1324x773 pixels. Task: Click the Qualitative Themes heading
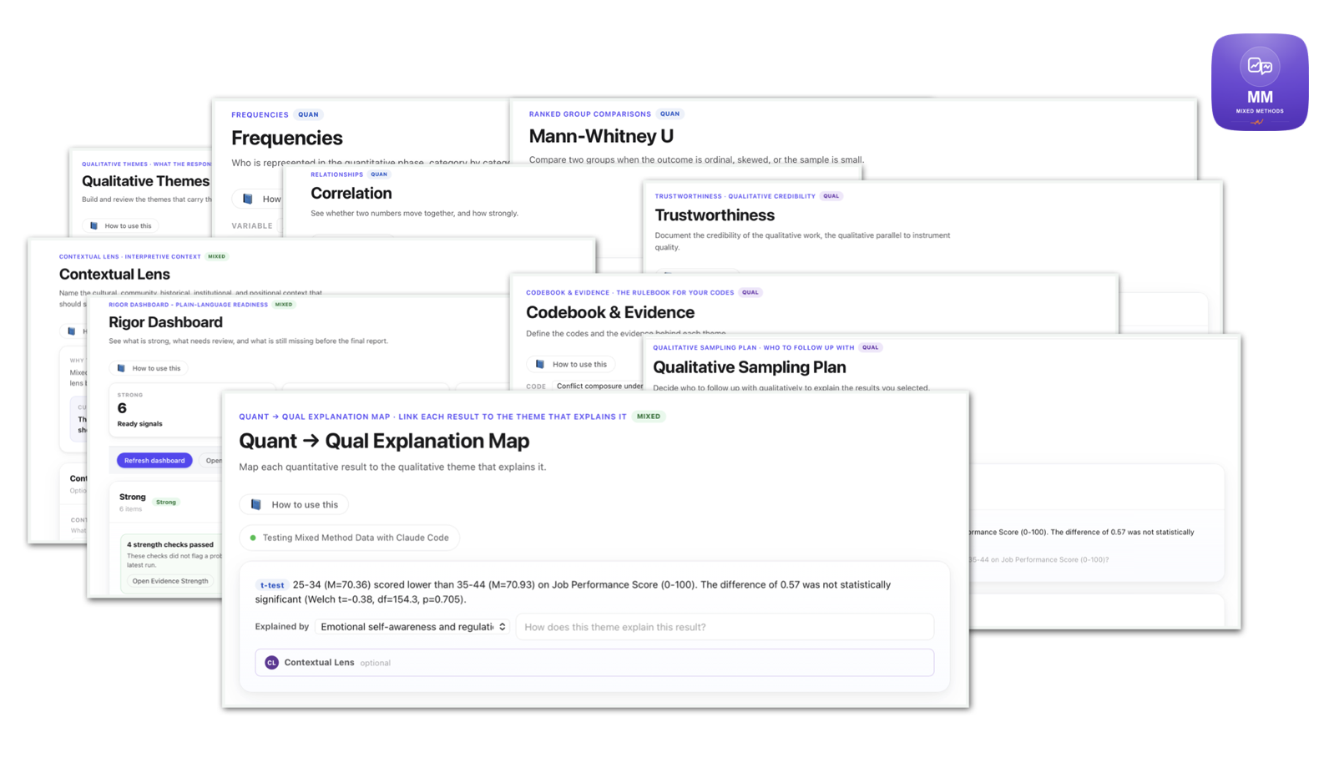pos(145,181)
